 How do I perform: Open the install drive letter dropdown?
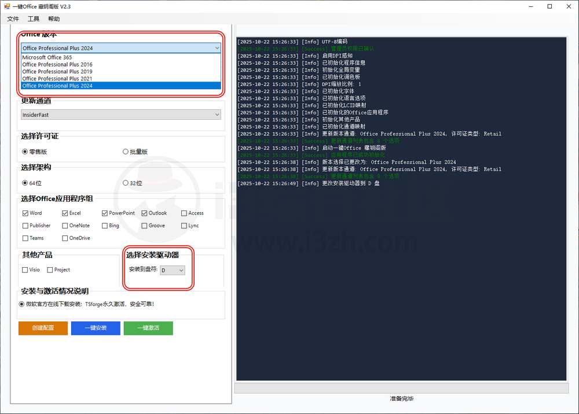pyautogui.click(x=173, y=270)
